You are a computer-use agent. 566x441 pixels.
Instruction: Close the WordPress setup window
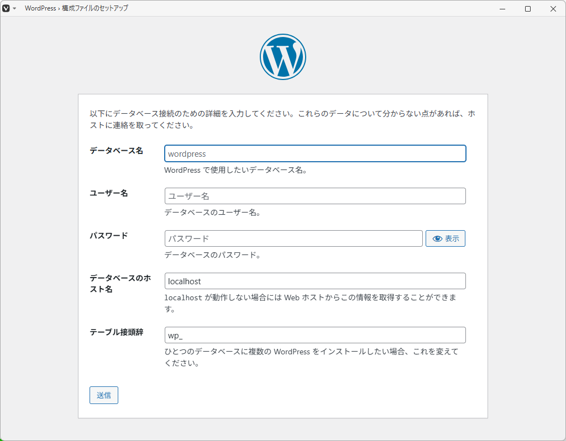(553, 9)
